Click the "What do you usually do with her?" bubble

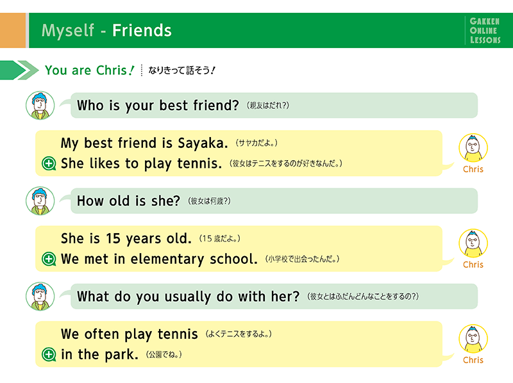pyautogui.click(x=274, y=297)
